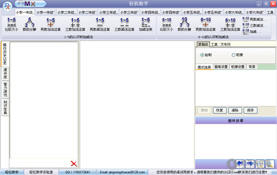This screenshot has width=277, height=175.
Task: Click the 趣味故事 header bar
Action: pyautogui.click(x=236, y=121)
